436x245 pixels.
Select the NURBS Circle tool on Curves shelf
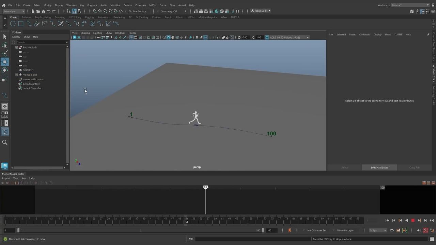[x=13, y=24]
